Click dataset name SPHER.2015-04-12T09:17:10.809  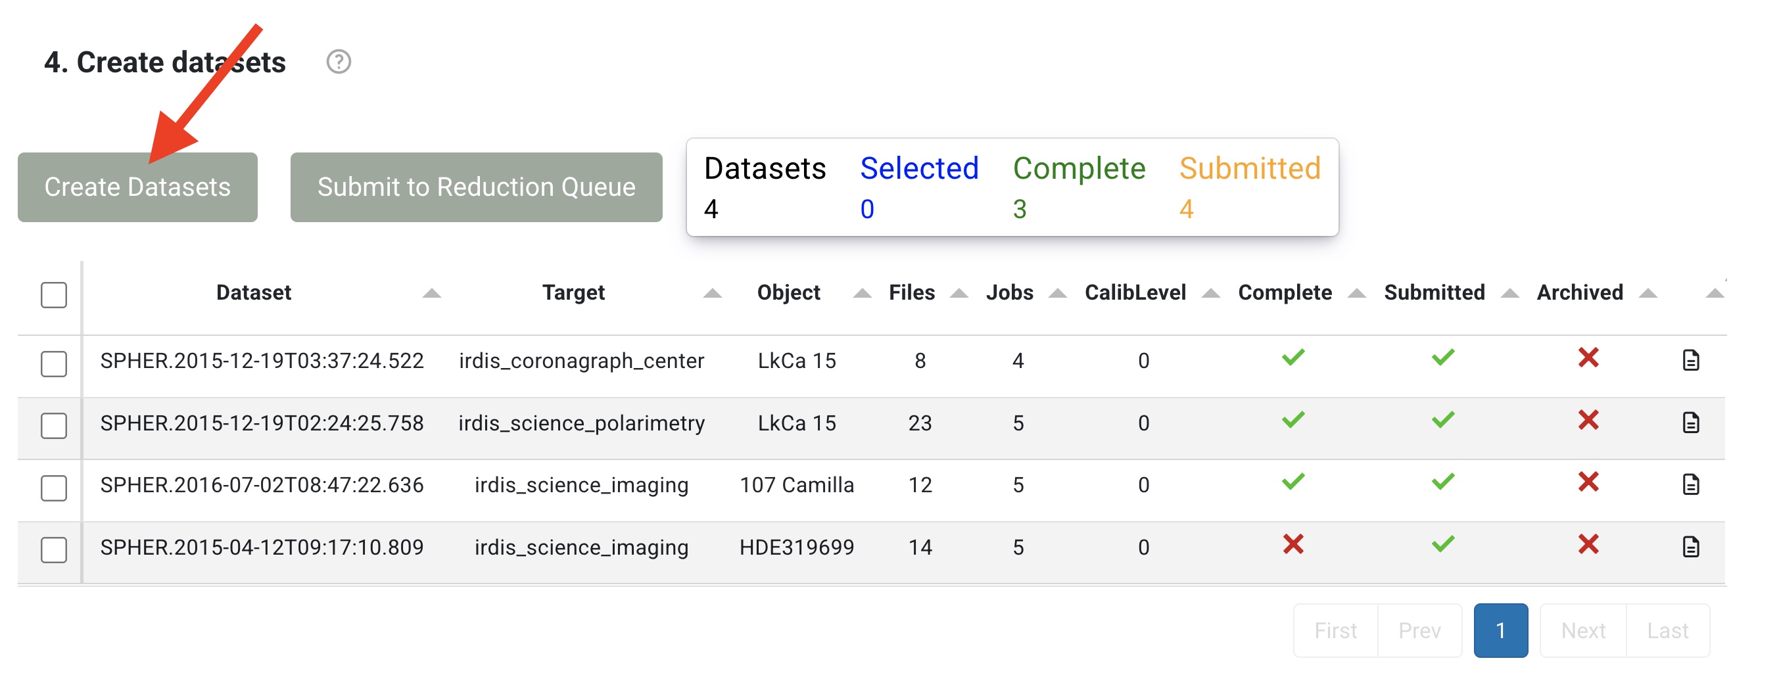pyautogui.click(x=262, y=547)
